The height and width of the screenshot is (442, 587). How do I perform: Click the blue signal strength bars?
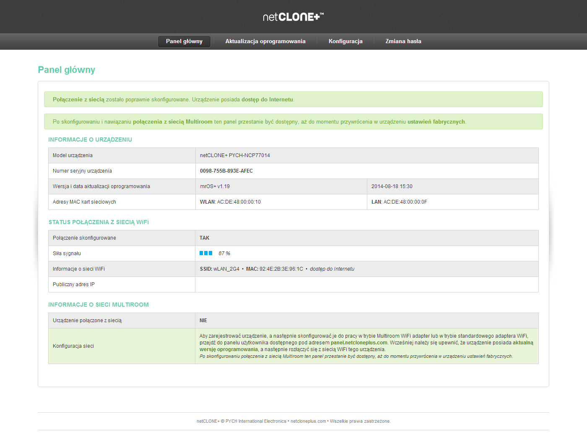(206, 253)
